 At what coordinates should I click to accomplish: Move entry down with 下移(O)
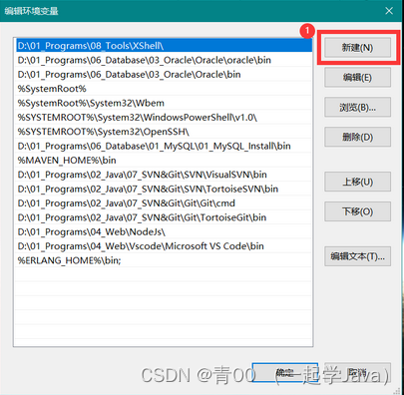tap(357, 211)
